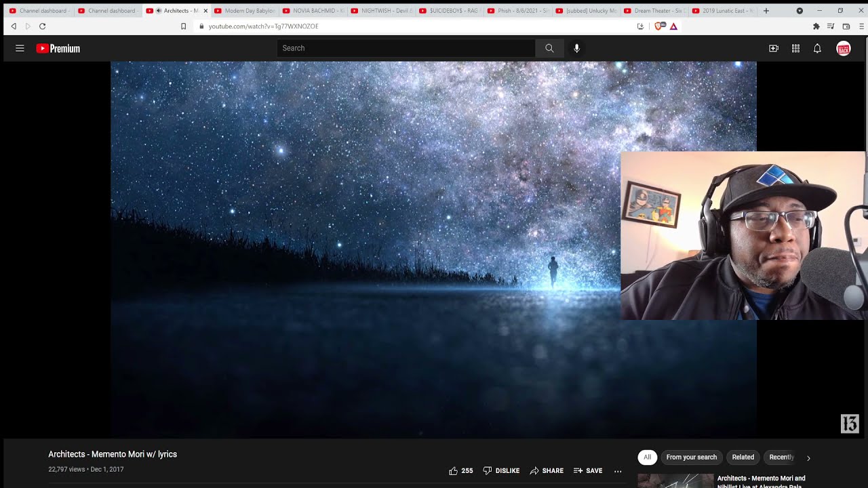Switch to NIGHTWISH - Devil tab
Image resolution: width=868 pixels, height=488 pixels.
click(382, 11)
